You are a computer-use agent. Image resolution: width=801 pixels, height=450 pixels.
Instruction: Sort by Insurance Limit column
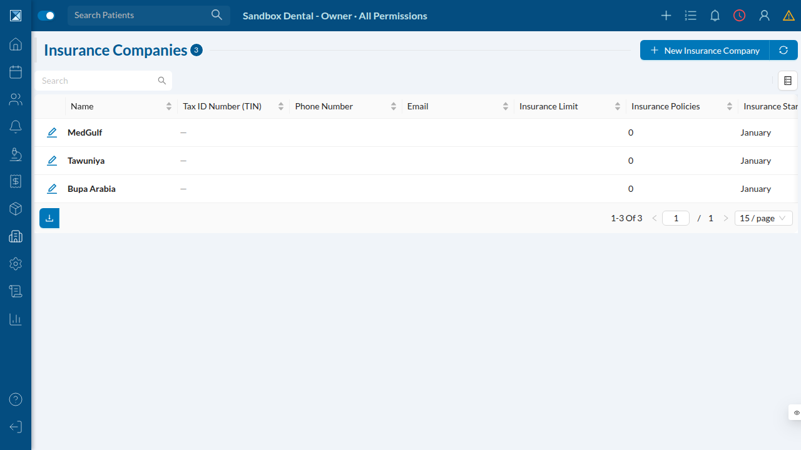[617, 106]
